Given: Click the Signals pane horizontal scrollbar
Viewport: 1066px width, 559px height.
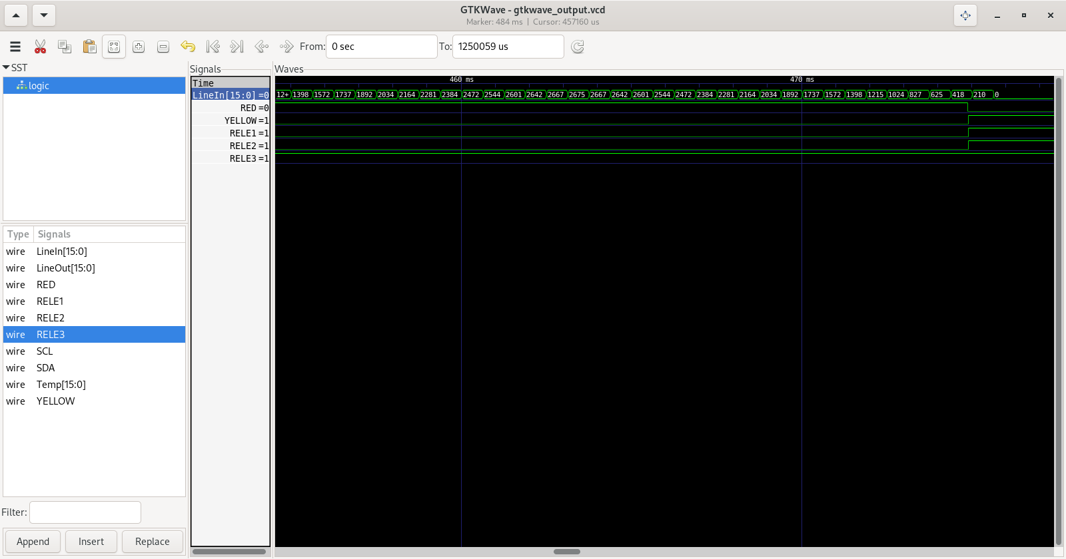Looking at the screenshot, I should (x=229, y=552).
